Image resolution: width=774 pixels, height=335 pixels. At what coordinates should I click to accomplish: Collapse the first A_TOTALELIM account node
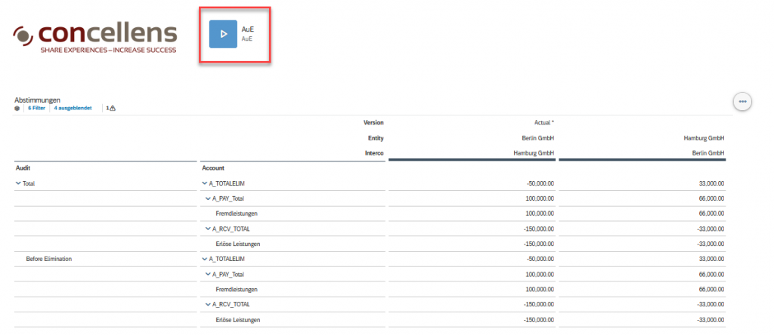[x=204, y=183]
